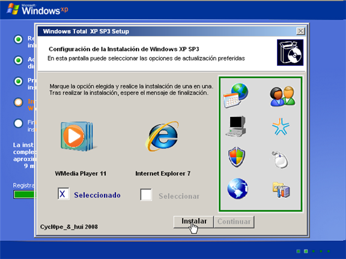Viewport: 346px width, 259px height.
Task: Check the Internet Explorer 7 Seleccionar checkbox
Action: [x=146, y=194]
